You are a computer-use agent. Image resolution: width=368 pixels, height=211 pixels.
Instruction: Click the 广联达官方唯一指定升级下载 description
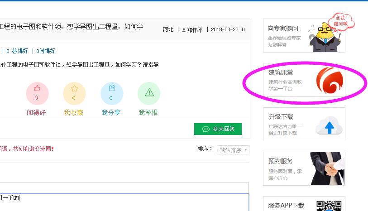(285, 129)
